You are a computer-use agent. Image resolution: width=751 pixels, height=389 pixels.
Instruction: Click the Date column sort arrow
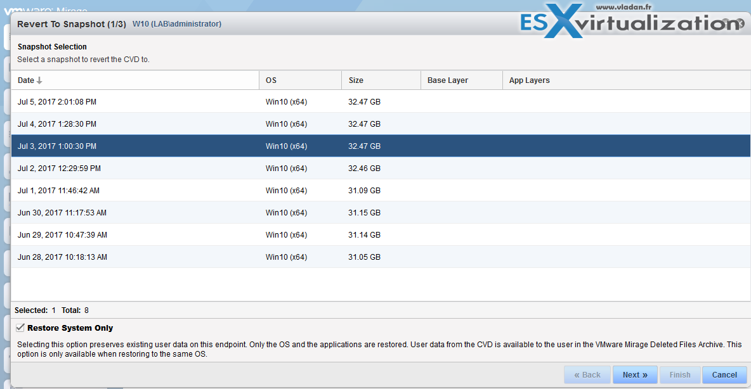point(39,80)
